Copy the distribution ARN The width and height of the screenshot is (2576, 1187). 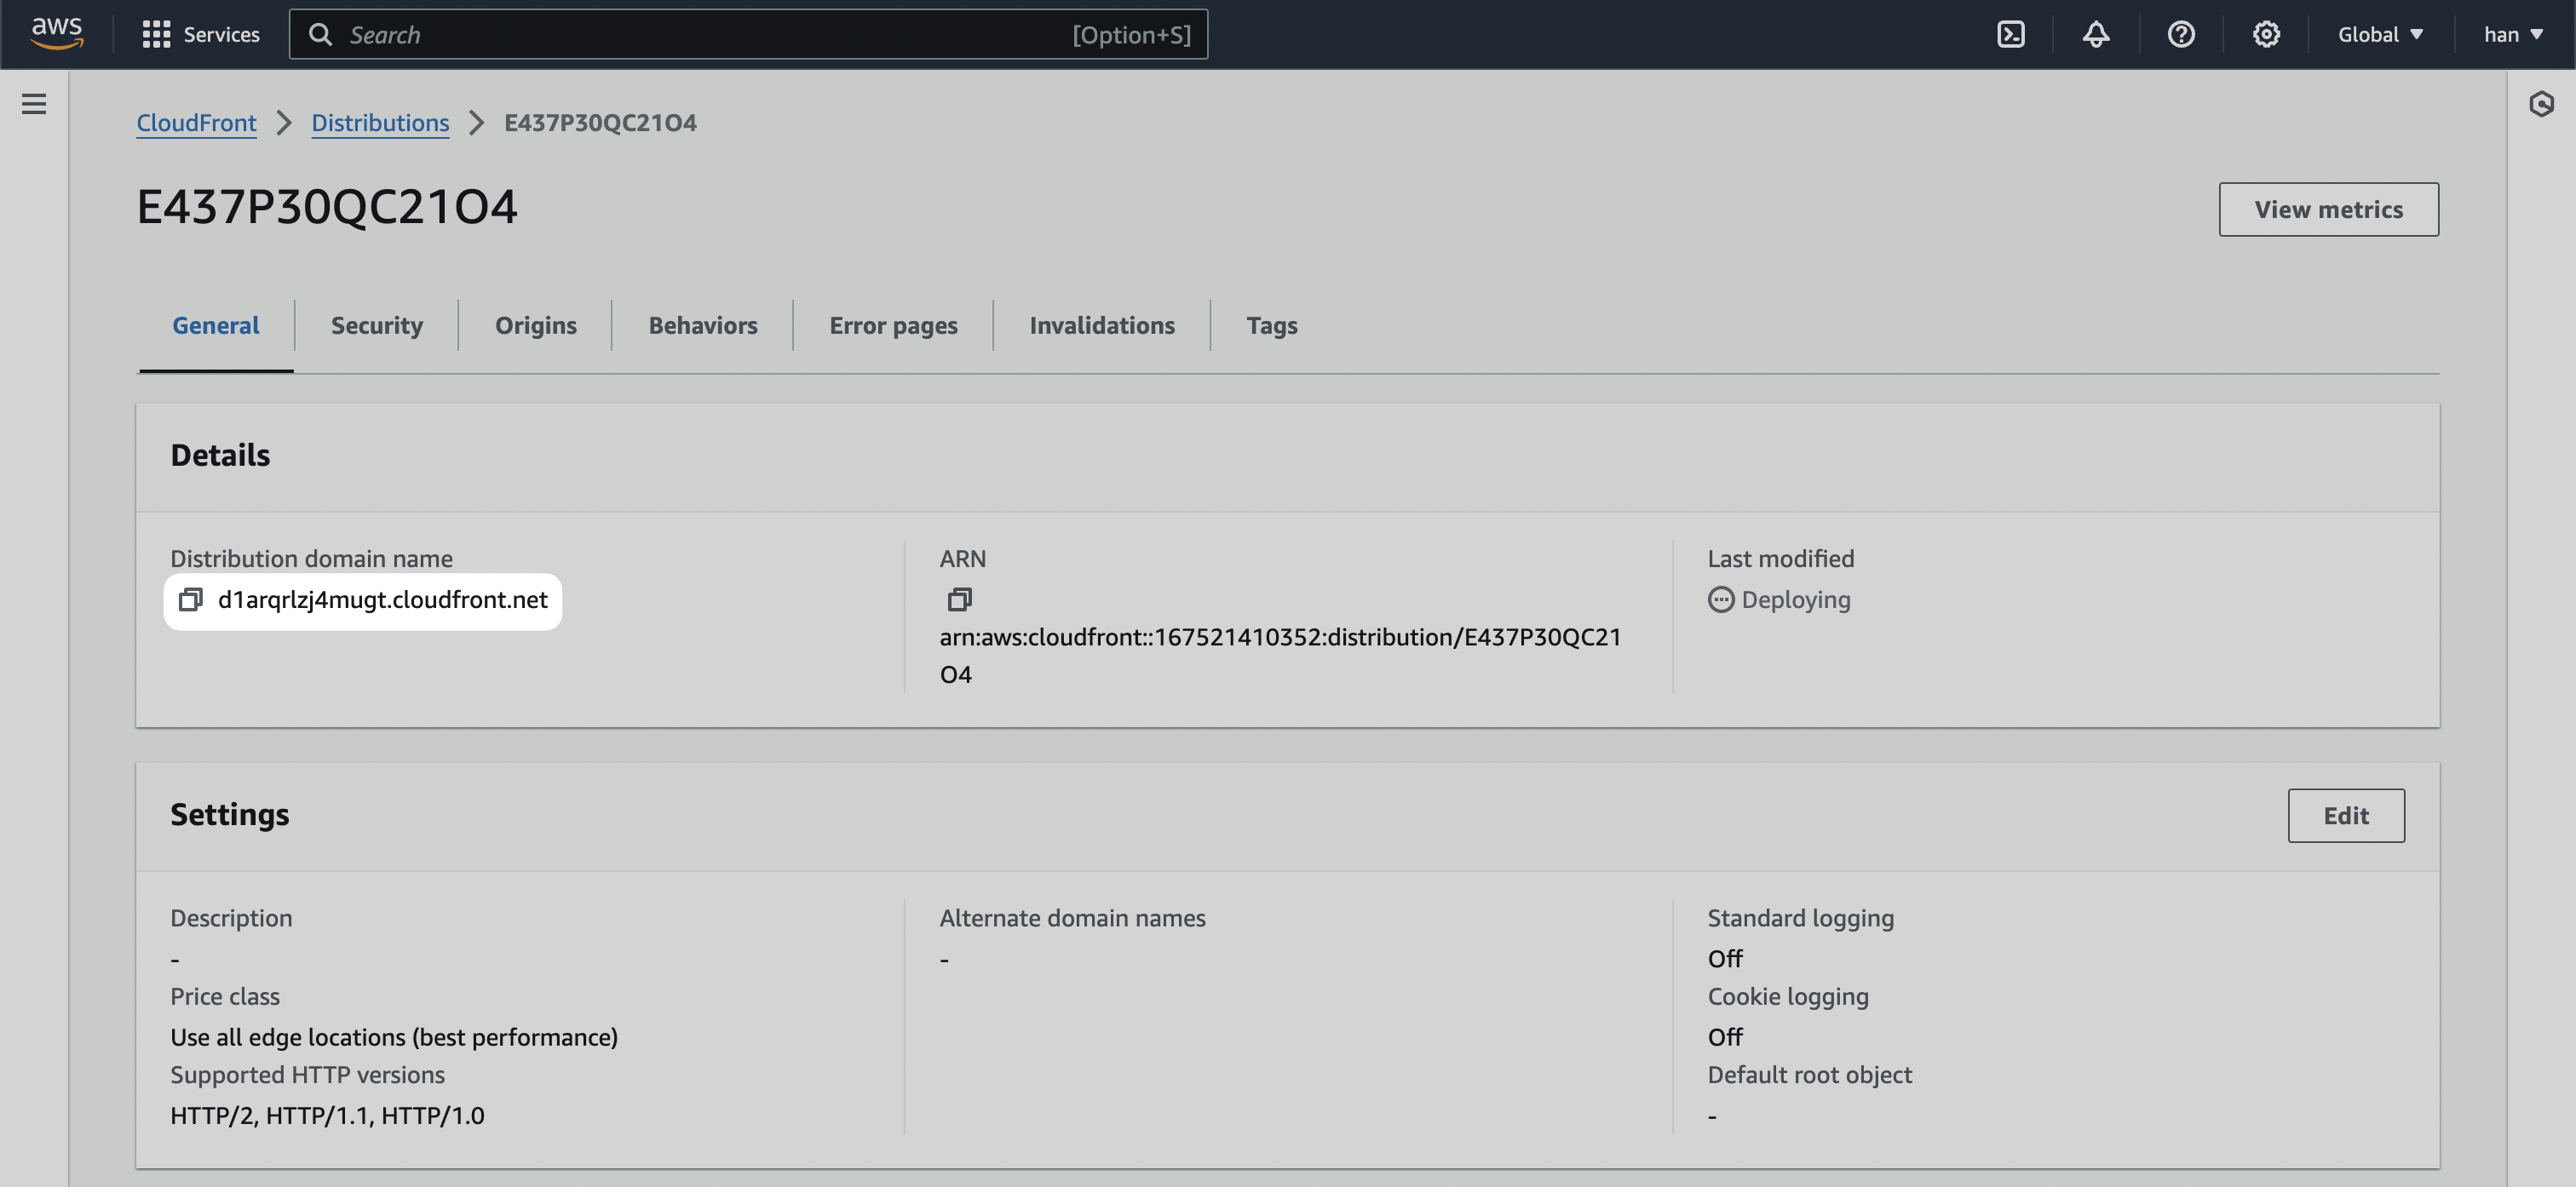click(x=961, y=598)
